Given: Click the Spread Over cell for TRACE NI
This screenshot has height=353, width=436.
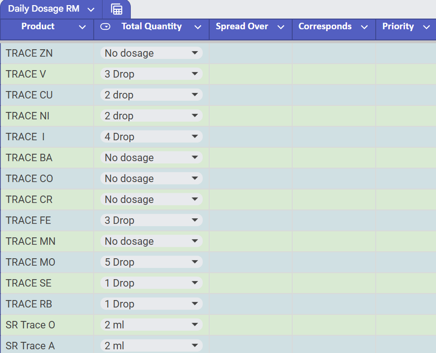Looking at the screenshot, I should (x=250, y=116).
